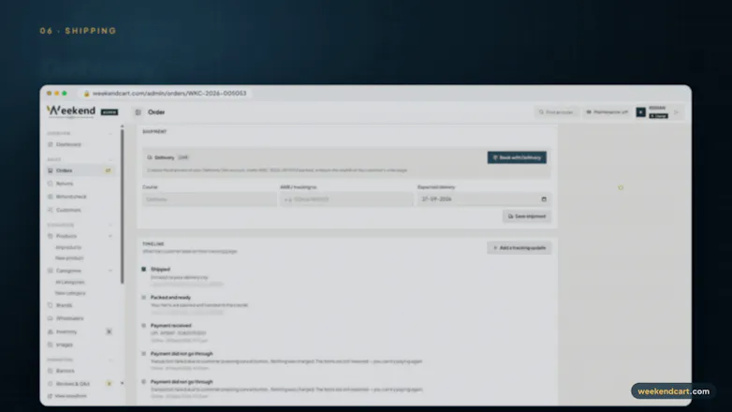Image resolution: width=732 pixels, height=412 pixels.
Task: Click the Inventory icon in sidebar
Action: [51, 331]
